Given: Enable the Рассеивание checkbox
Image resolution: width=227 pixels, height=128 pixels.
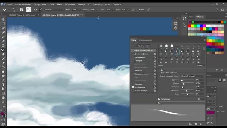Looking at the screenshot, I should (133, 57).
